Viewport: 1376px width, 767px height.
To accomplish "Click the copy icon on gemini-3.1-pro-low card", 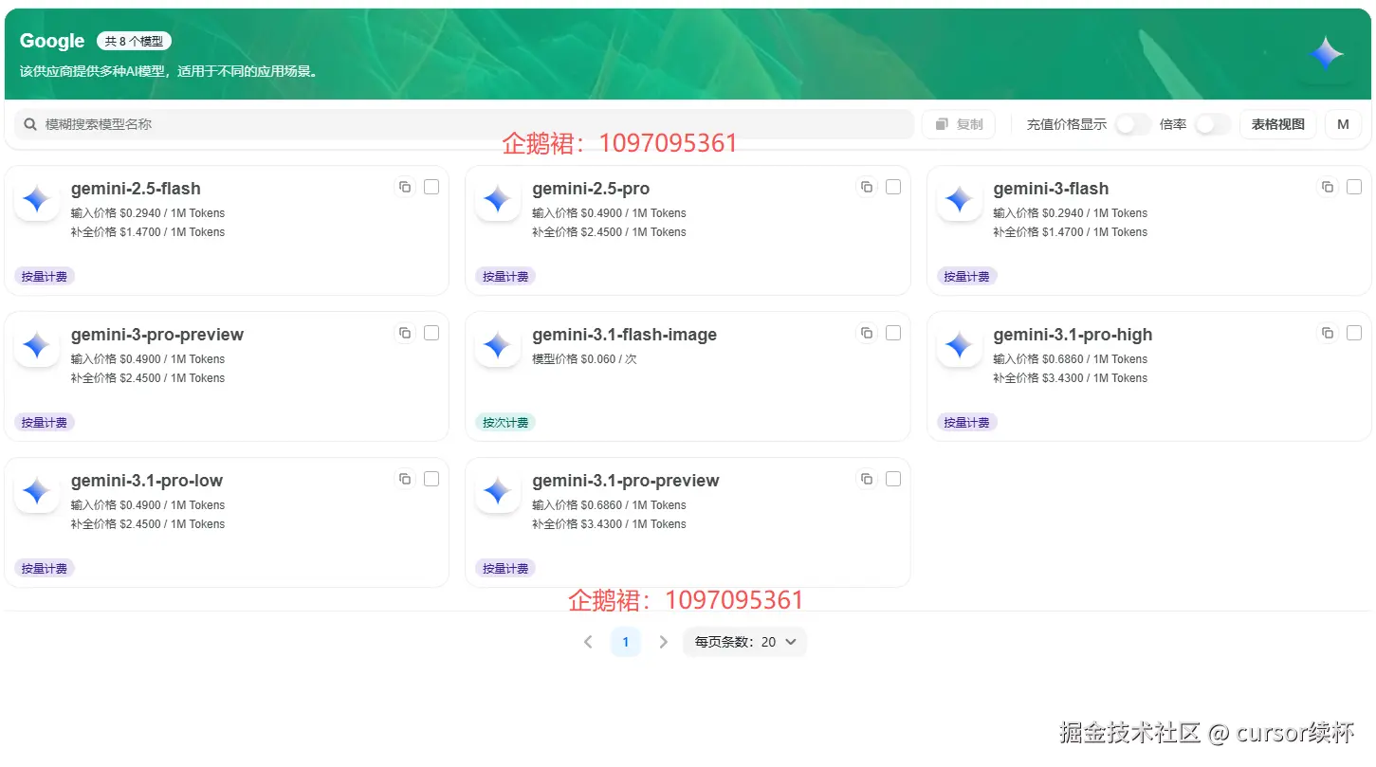I will click(x=405, y=479).
